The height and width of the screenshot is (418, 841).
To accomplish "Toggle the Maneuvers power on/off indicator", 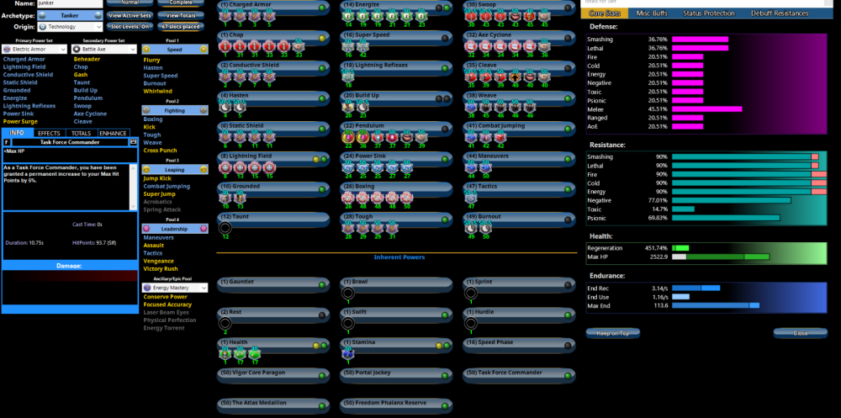I will 568,156.
